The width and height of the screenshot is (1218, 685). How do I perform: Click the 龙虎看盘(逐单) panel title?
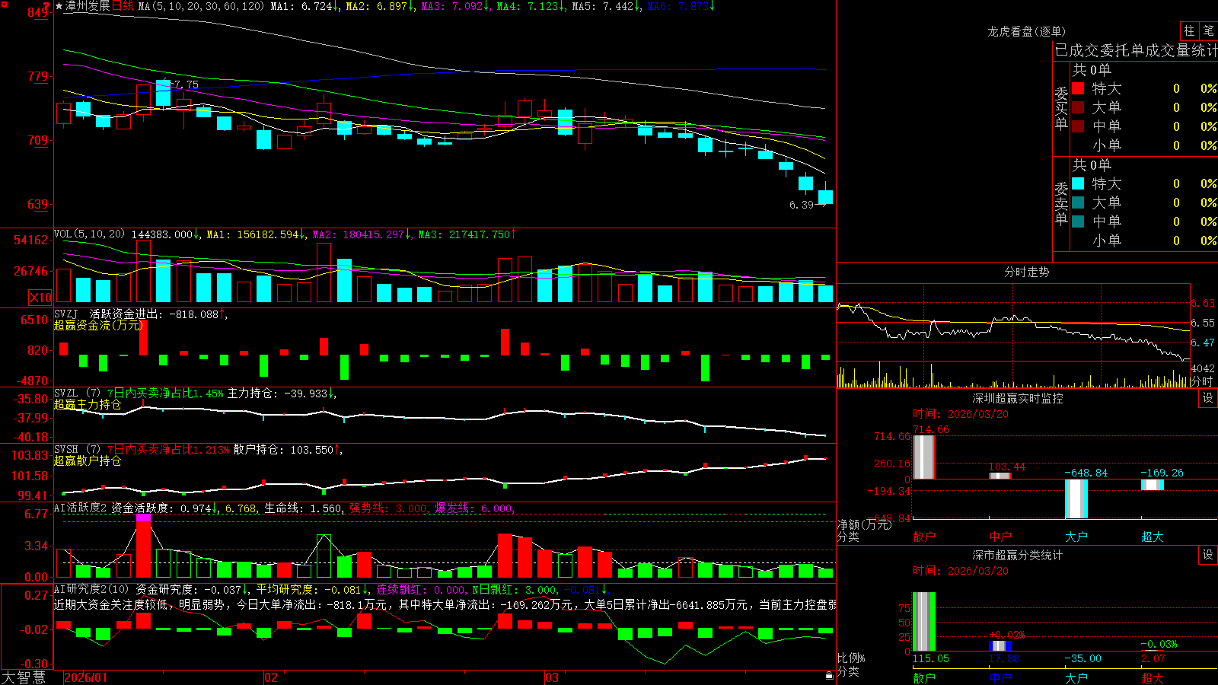point(1026,31)
